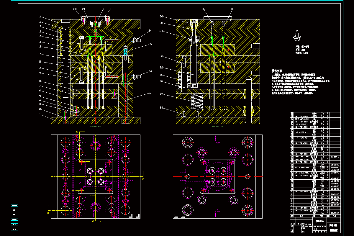Click callout number 34 beside the right section view

(x=161, y=30)
